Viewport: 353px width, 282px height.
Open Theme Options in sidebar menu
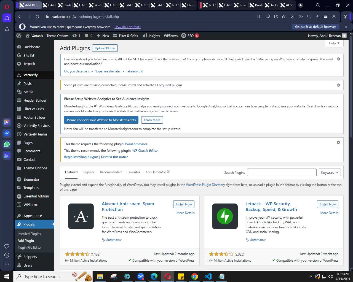pyautogui.click(x=34, y=168)
